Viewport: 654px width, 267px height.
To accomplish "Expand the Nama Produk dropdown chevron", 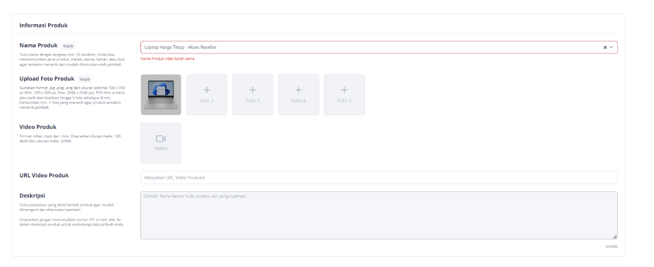I will (611, 48).
